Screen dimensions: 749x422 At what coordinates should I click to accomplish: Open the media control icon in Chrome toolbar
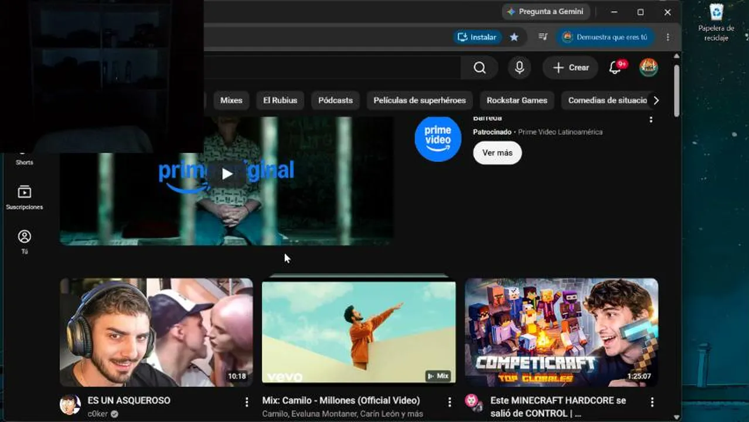coord(543,37)
